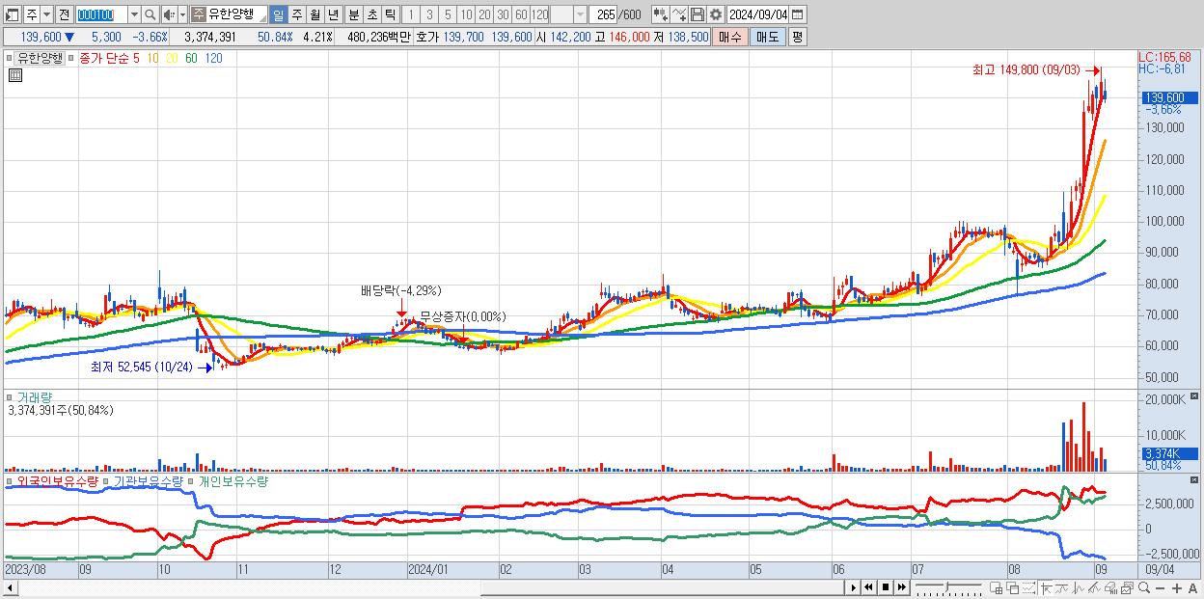Toggle the 개인보유수량 series marker
The height and width of the screenshot is (599, 1204).
click(x=193, y=480)
